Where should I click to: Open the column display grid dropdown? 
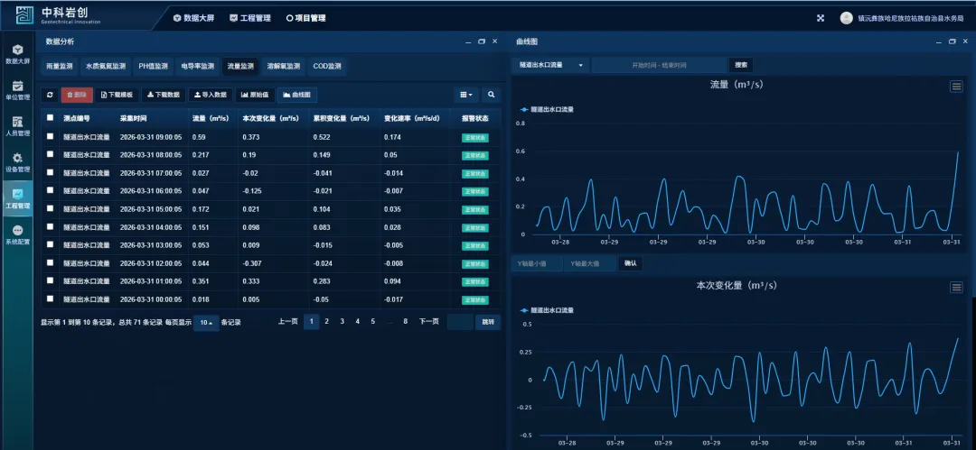[466, 95]
